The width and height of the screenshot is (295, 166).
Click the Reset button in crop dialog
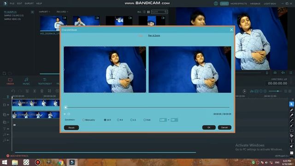pyautogui.click(x=71, y=128)
